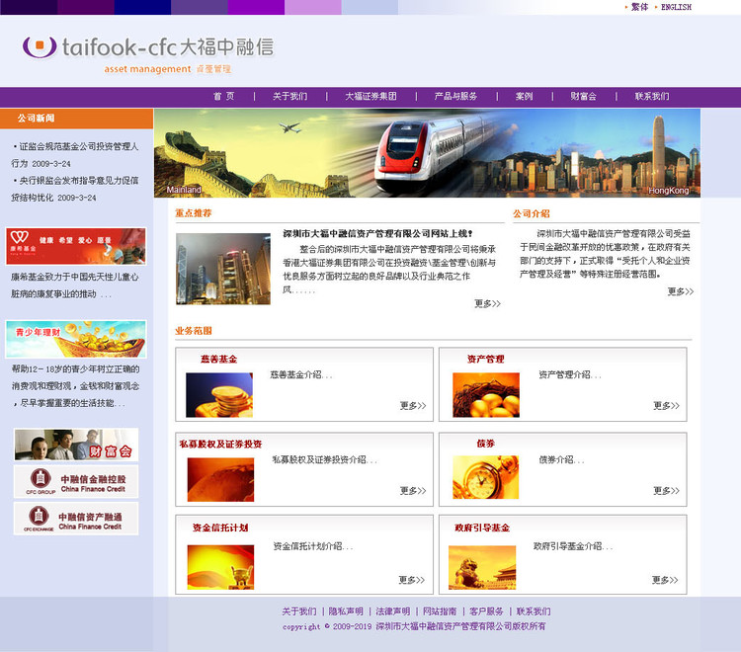Open 资产管理 section title
741x652 pixels.
[x=486, y=359]
